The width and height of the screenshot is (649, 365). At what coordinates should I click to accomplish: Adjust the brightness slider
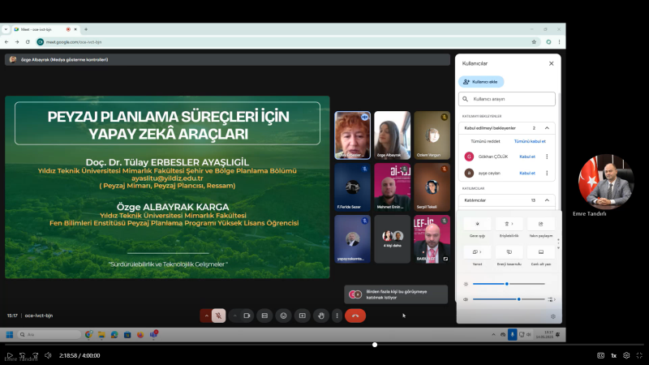(x=509, y=284)
